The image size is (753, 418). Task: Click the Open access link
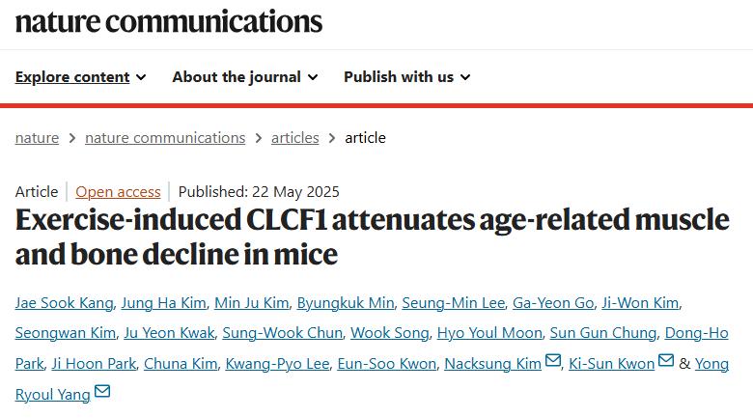(118, 191)
